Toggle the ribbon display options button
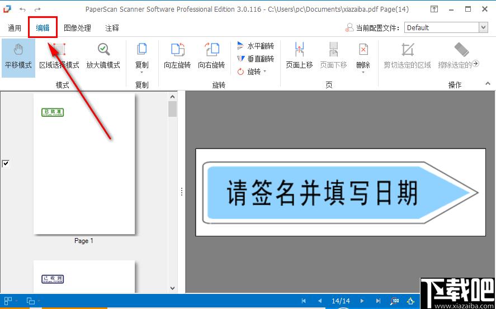Image resolution: width=496 pixels, height=309 pixels. click(434, 9)
